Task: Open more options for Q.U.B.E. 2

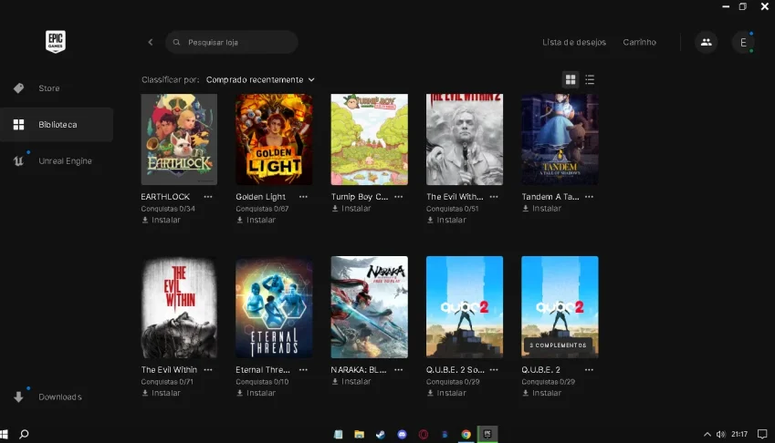Action: click(589, 370)
